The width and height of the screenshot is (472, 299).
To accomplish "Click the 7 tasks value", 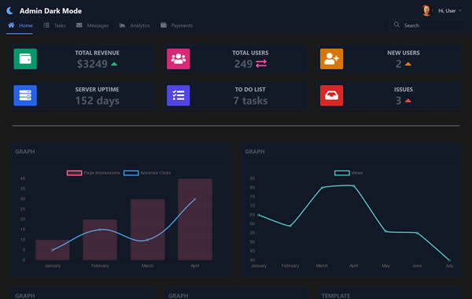I will click(250, 101).
